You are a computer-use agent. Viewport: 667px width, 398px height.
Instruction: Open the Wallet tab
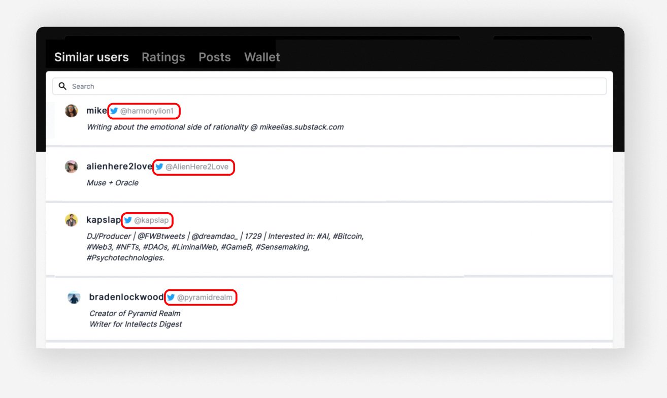(x=262, y=57)
